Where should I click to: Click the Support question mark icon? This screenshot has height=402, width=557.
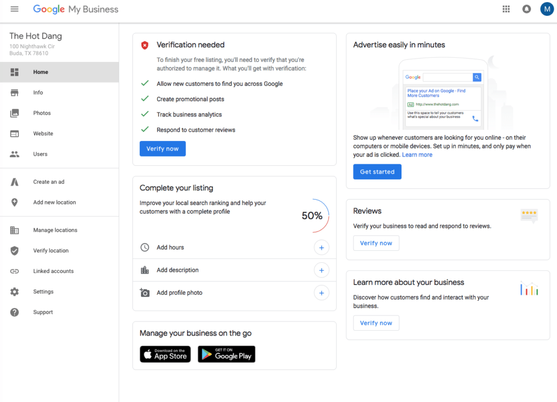pyautogui.click(x=15, y=312)
